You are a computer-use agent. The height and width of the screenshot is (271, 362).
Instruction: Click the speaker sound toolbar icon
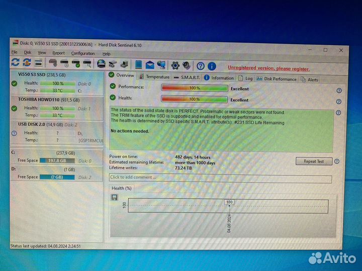click(187, 66)
